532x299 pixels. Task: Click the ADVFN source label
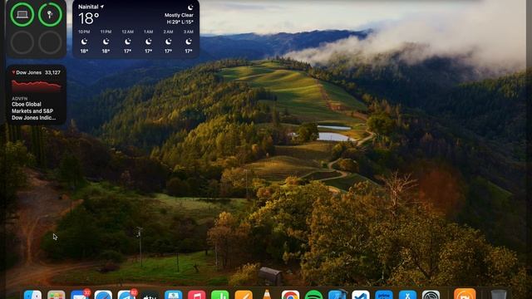coord(20,99)
